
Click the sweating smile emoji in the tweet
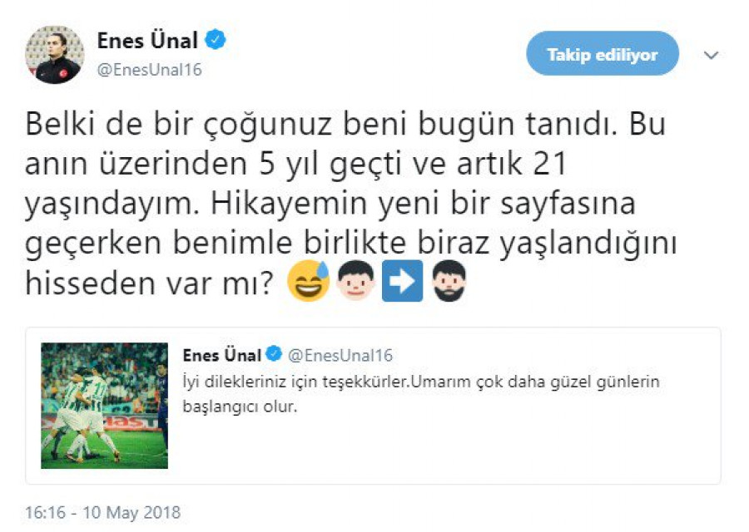[309, 281]
